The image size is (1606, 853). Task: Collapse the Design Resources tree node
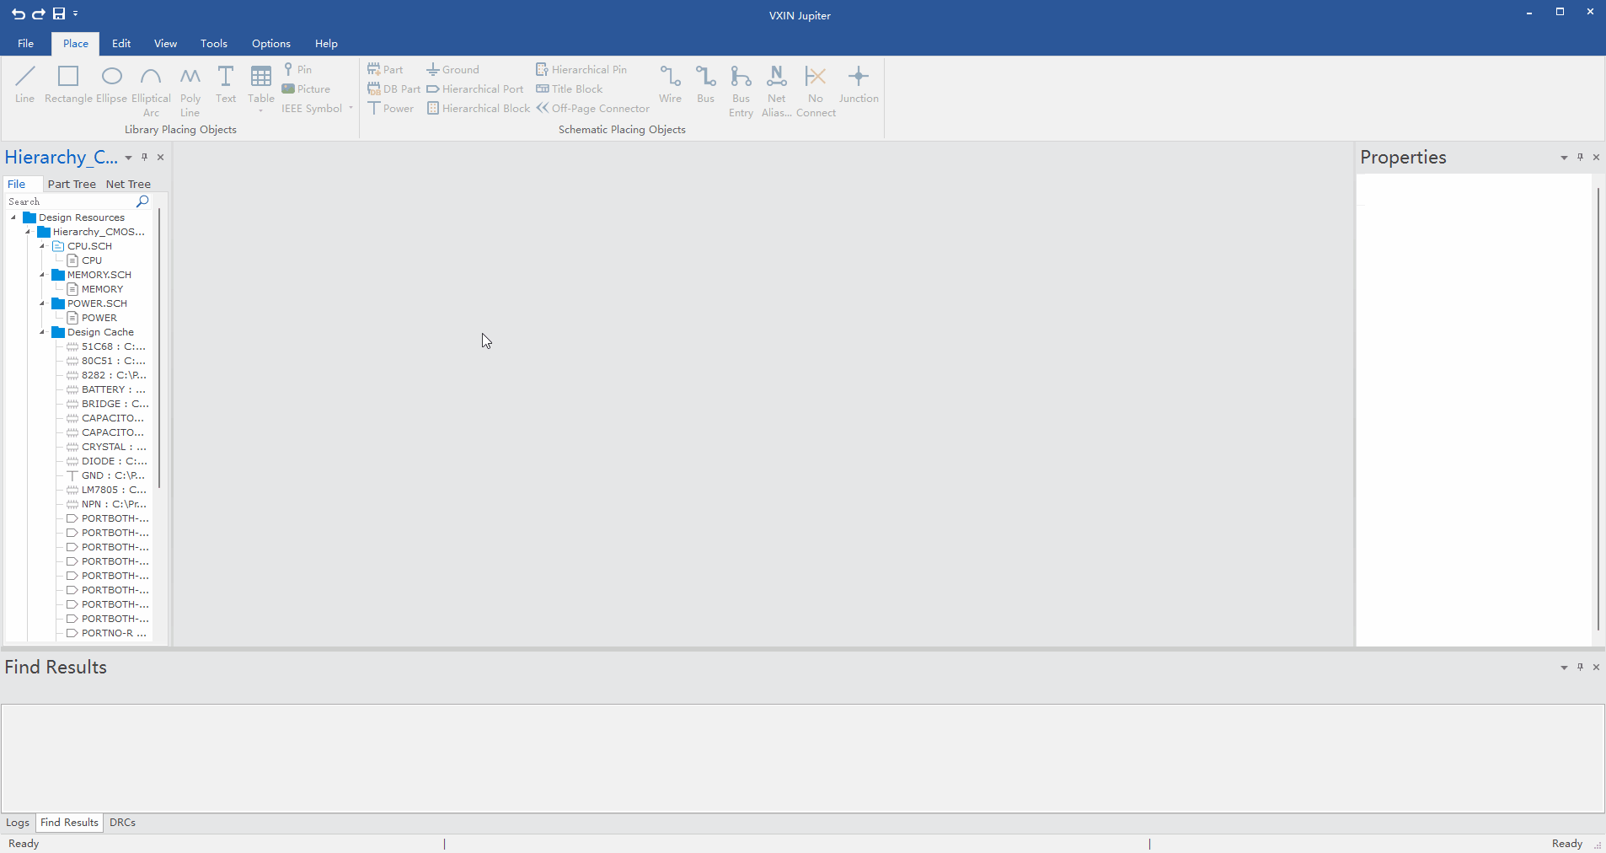(x=13, y=217)
